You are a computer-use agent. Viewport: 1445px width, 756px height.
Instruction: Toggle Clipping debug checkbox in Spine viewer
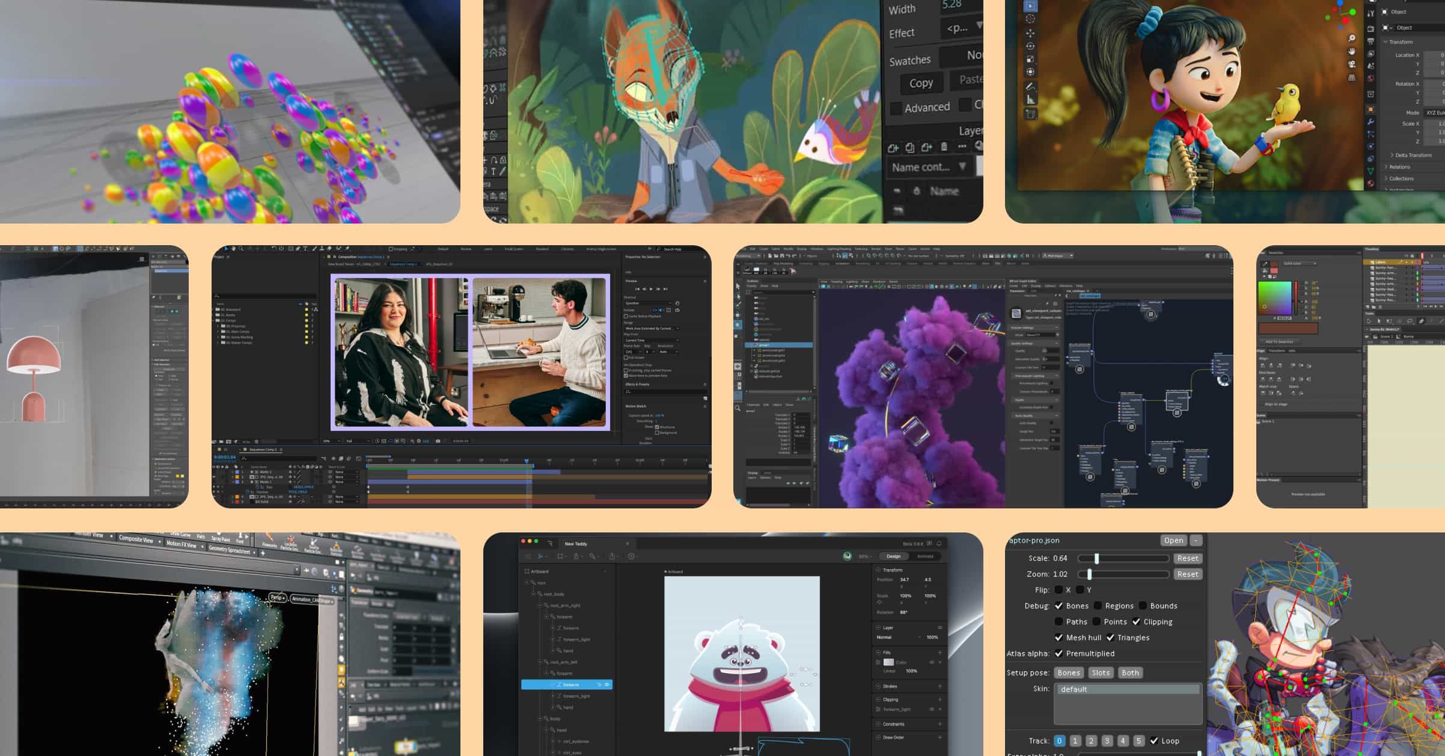point(1136,621)
